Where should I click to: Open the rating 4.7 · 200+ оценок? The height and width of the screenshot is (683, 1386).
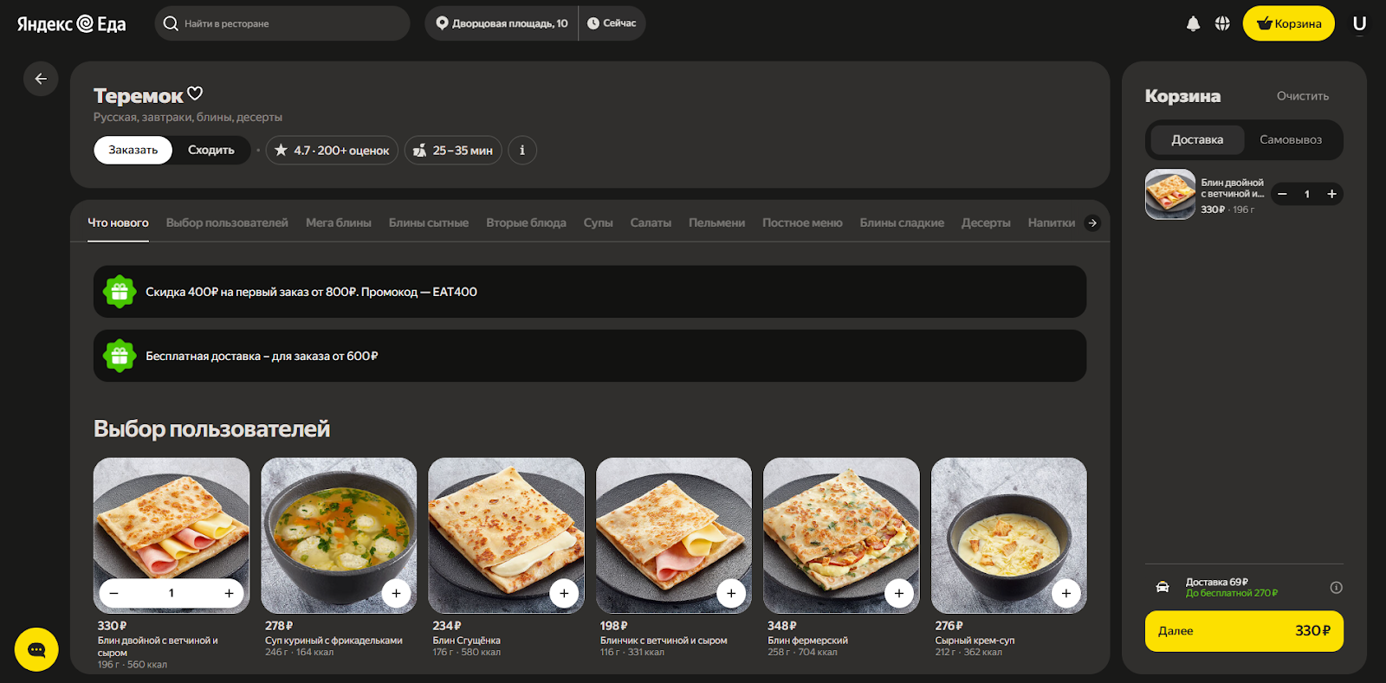[332, 150]
